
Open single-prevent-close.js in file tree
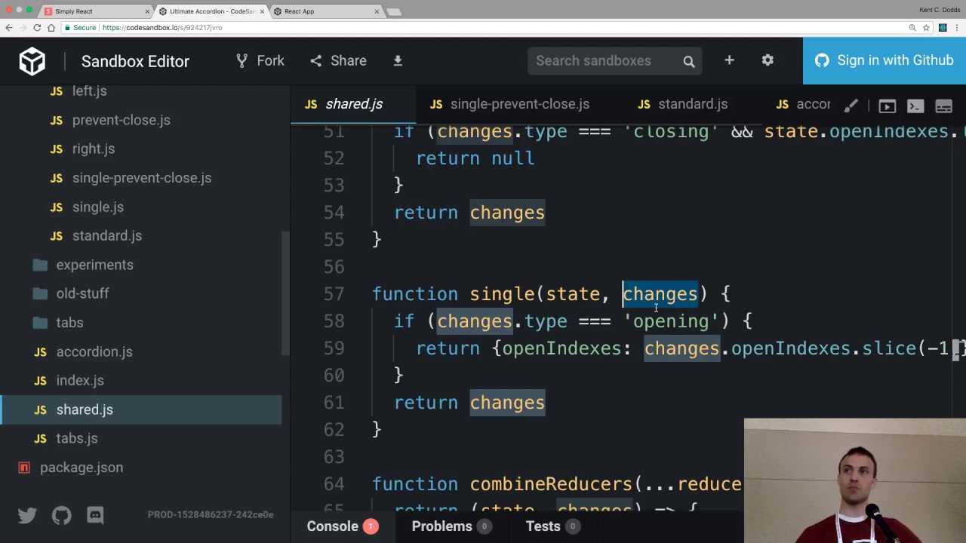click(142, 178)
